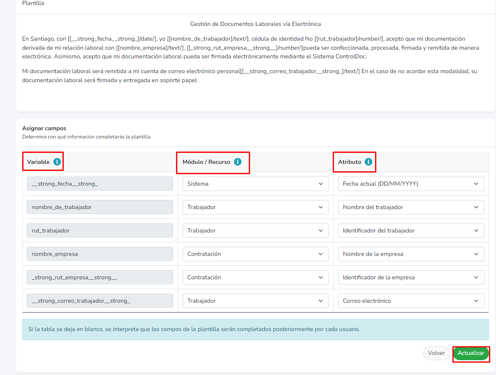Click the _strong_rut_empresa__strong__ variable field
Viewport: 496px width, 375px height.
point(100,277)
